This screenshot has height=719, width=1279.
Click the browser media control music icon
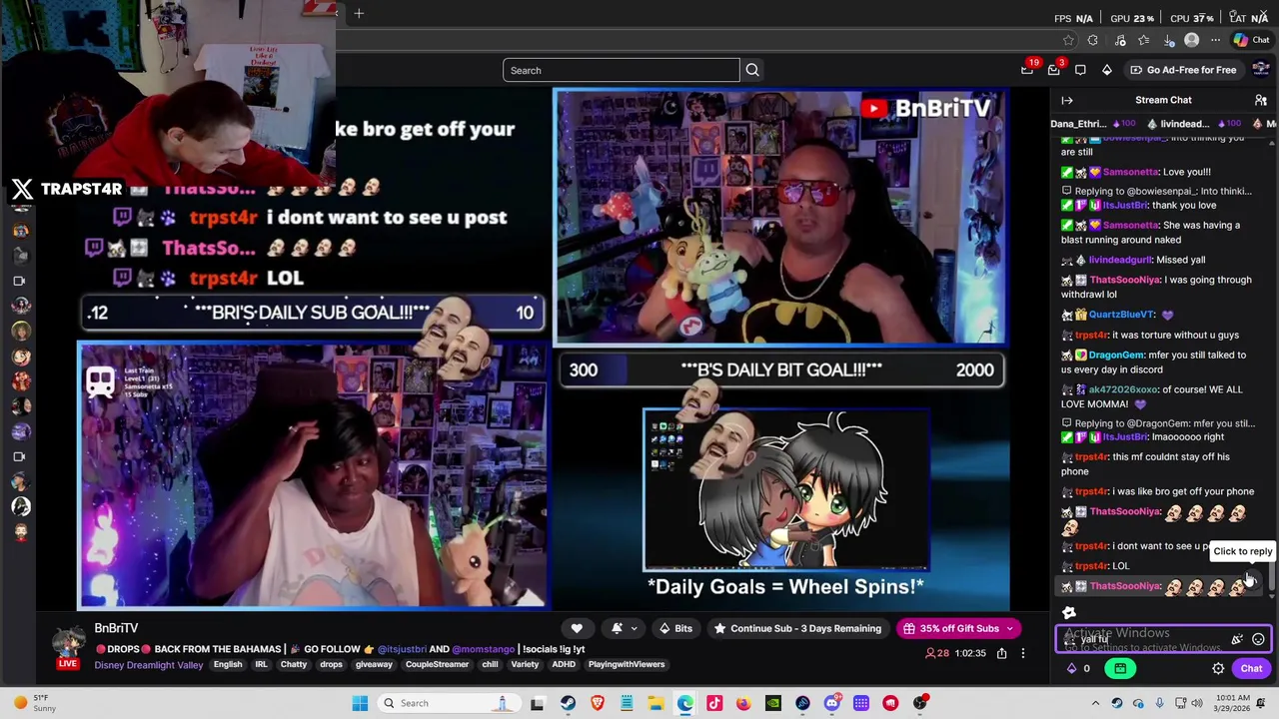click(x=1120, y=40)
